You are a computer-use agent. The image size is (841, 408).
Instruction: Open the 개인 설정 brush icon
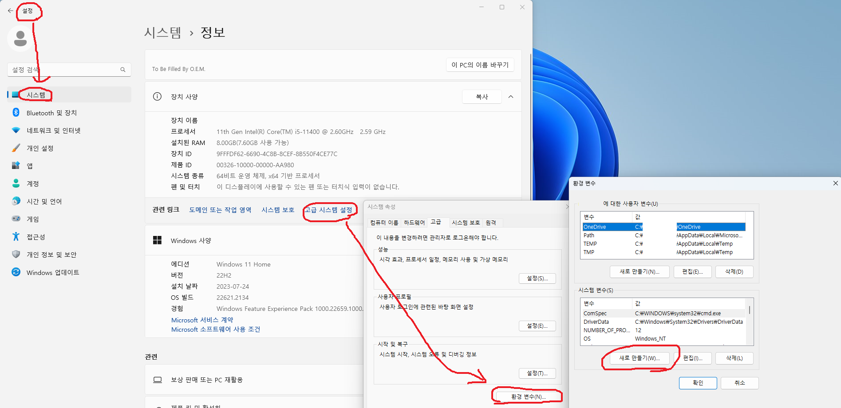pos(16,148)
